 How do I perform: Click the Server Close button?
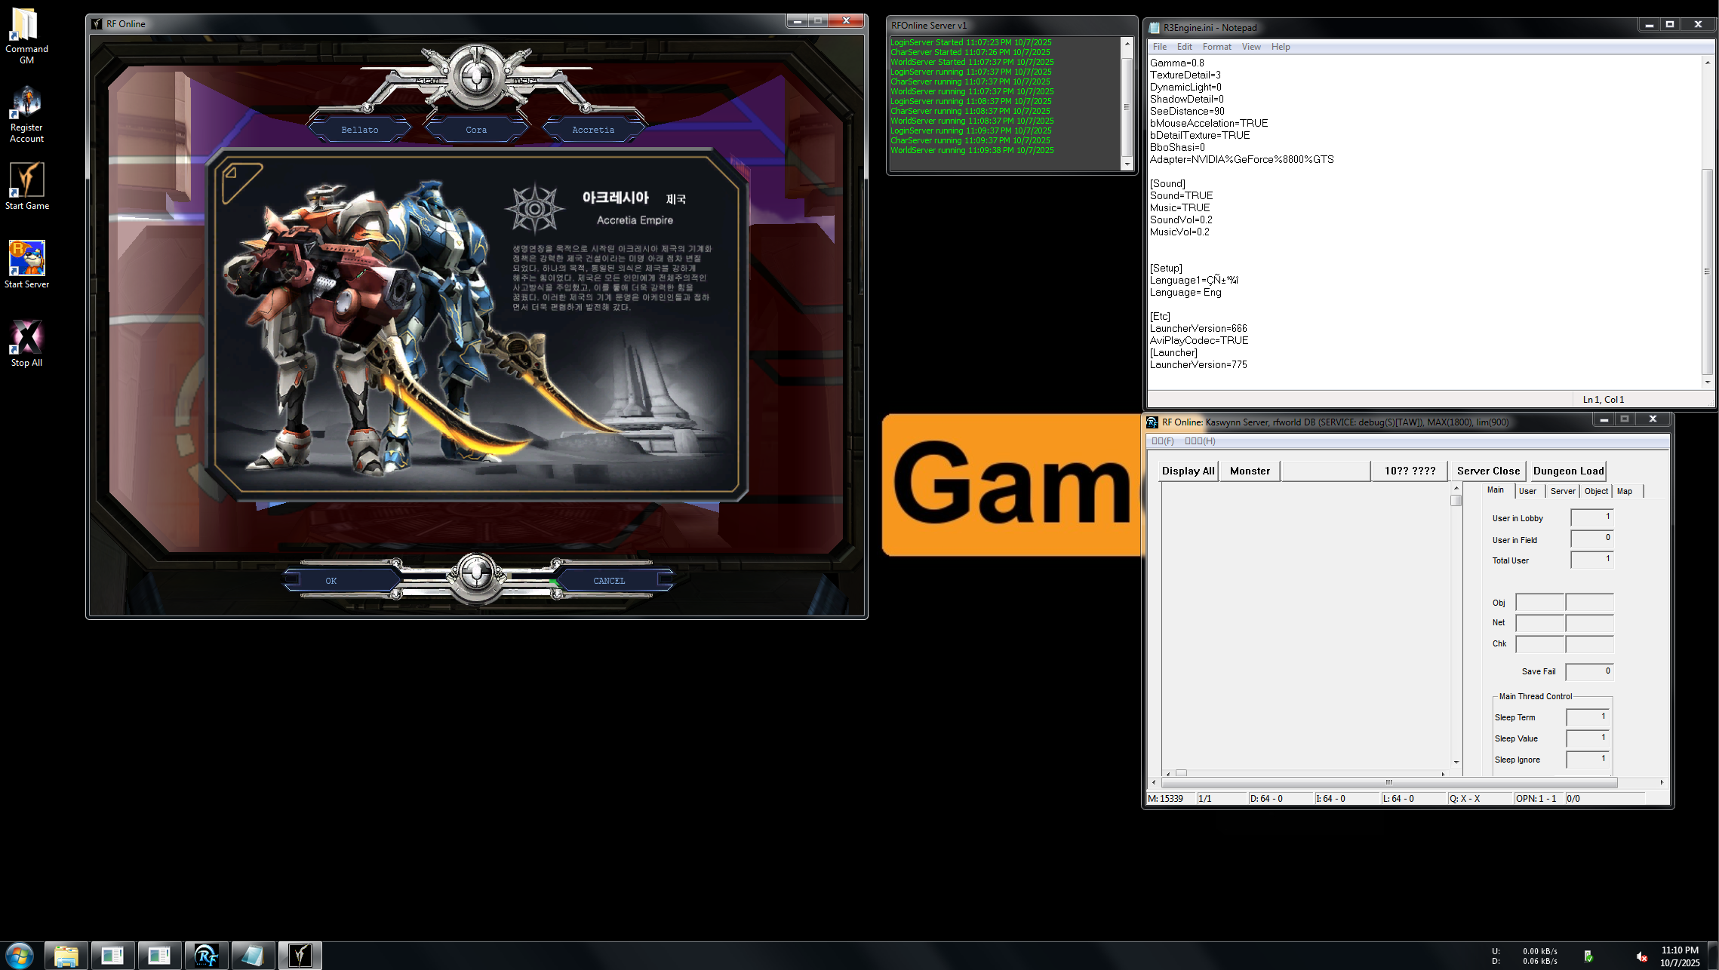point(1488,471)
